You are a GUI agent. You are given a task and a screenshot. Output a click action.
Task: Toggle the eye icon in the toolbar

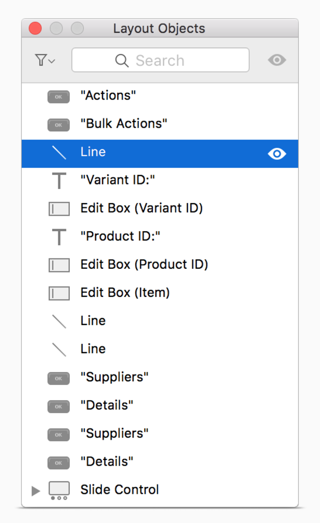point(277,60)
